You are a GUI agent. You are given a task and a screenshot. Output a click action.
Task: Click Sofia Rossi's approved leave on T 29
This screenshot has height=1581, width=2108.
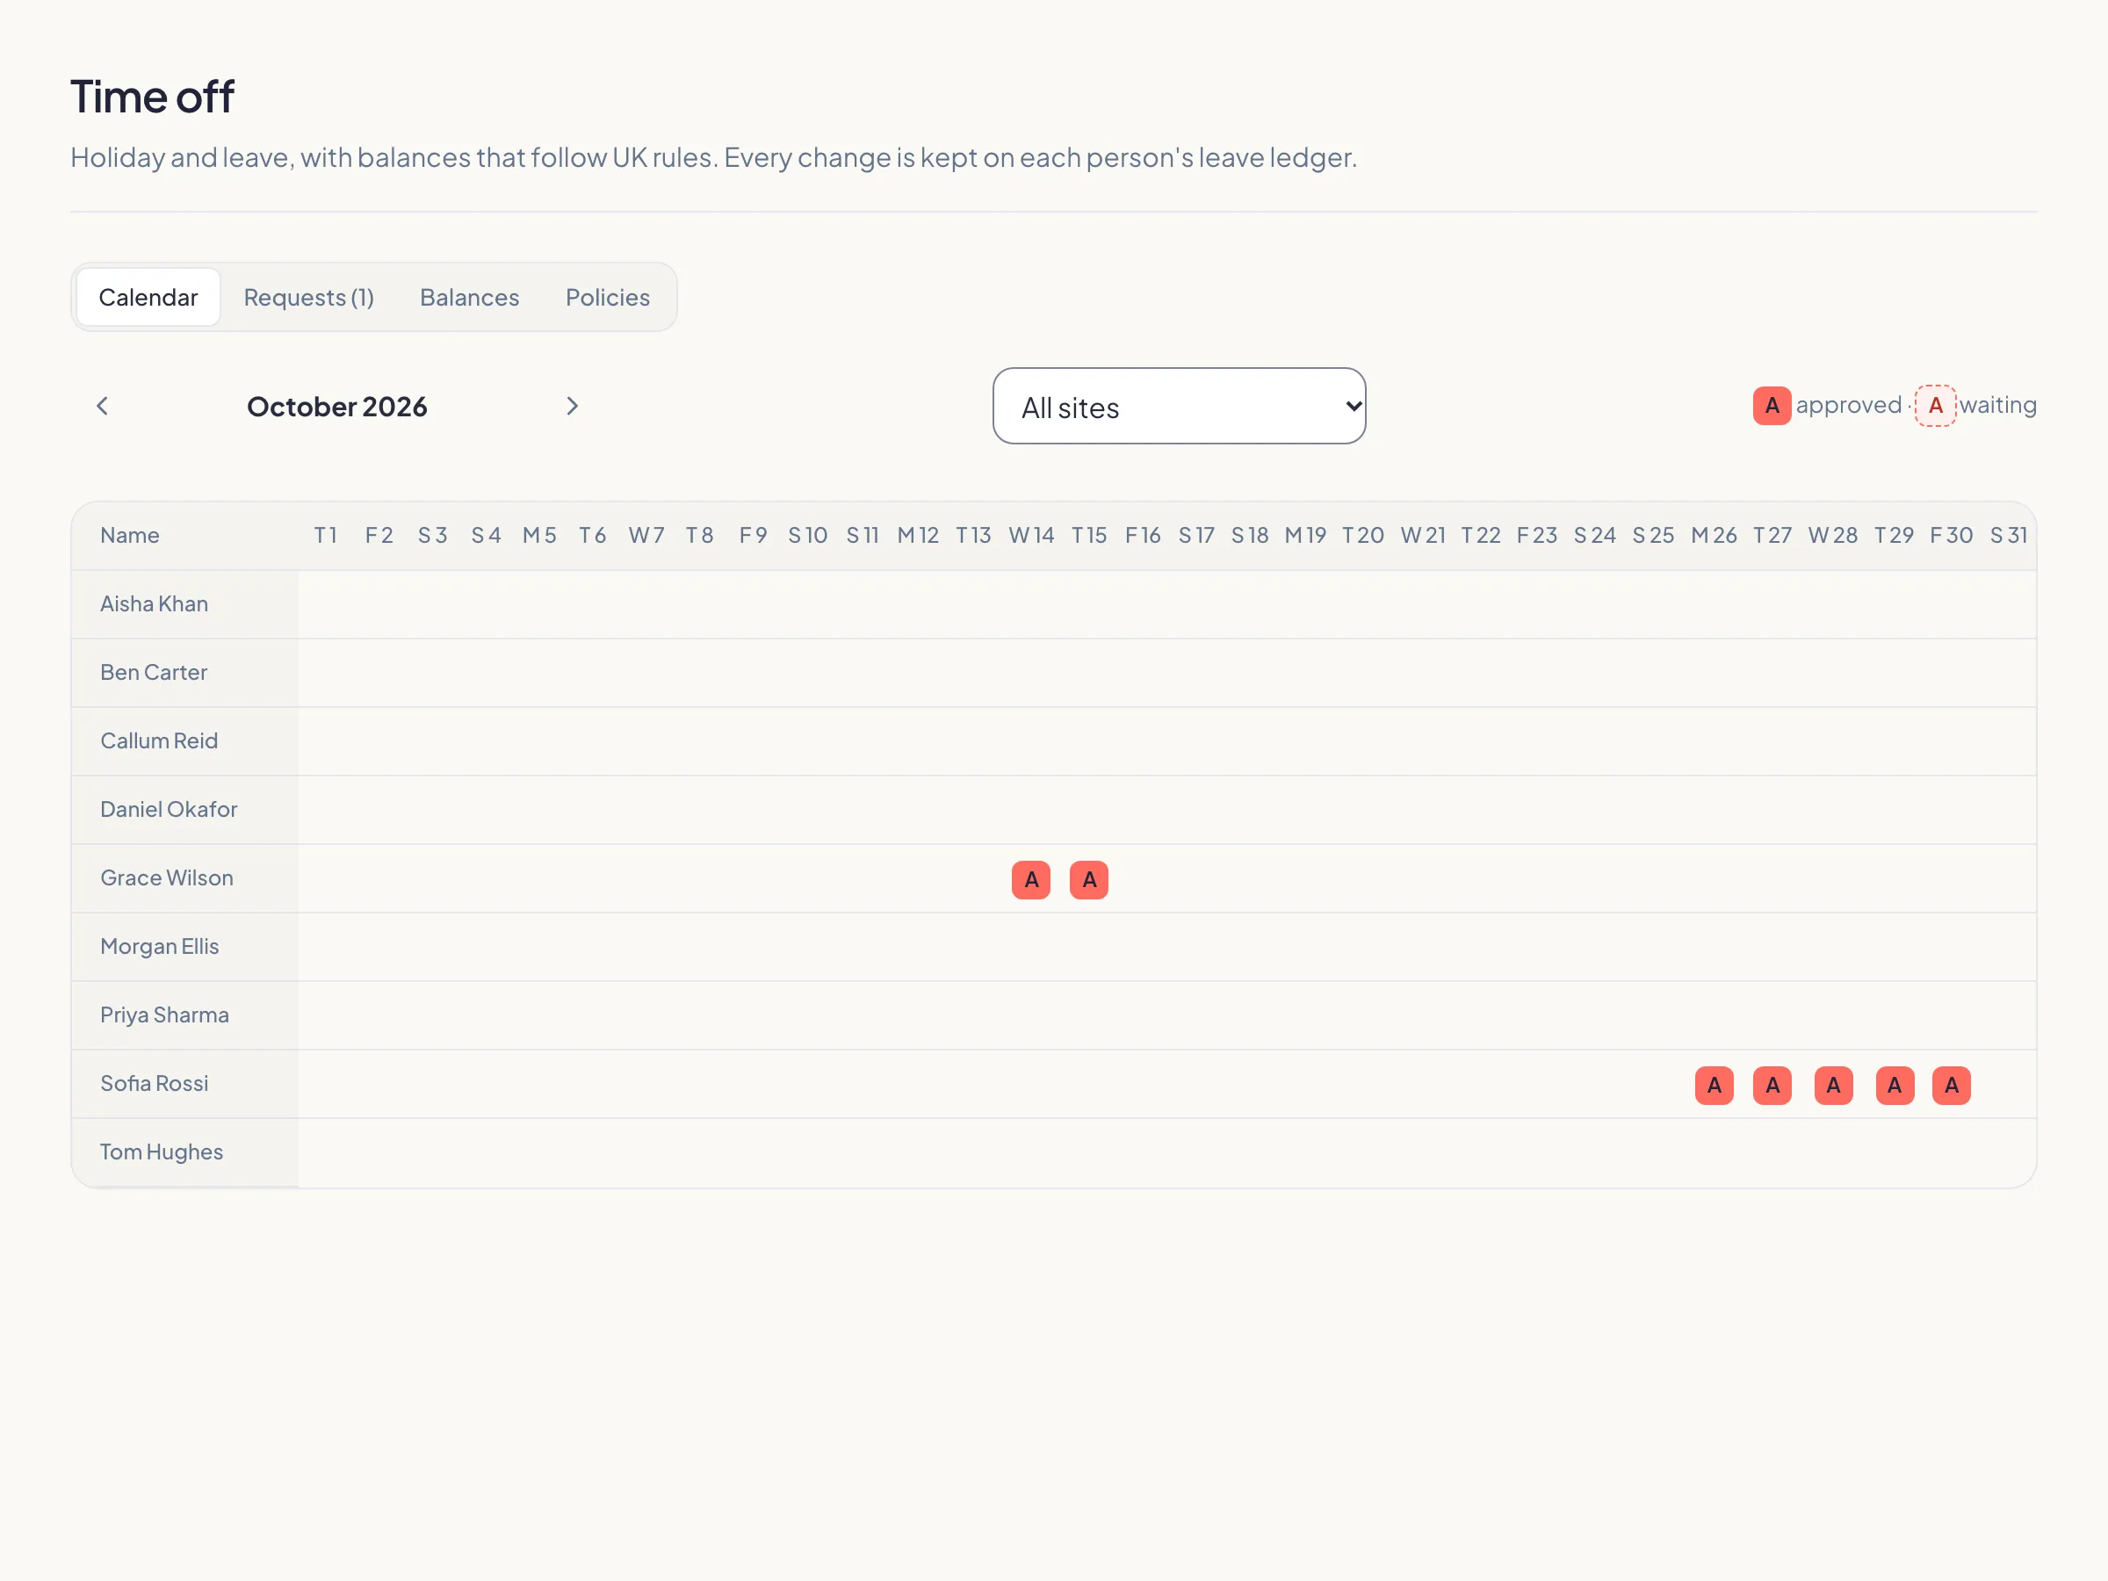point(1895,1086)
